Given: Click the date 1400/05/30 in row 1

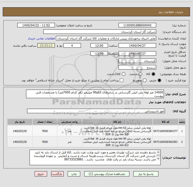Looking at the screenshot, I should coord(20,131).
